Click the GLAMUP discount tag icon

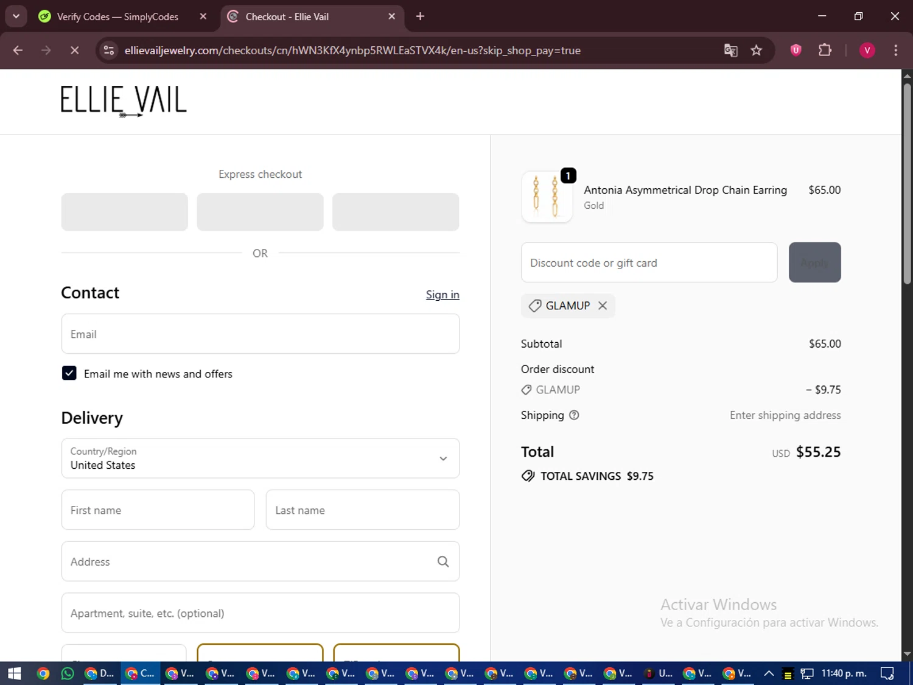(x=534, y=306)
